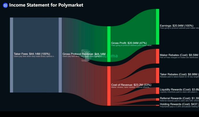Click the red Taker Rebates node bar
The image size is (199, 117).
[x=157, y=75]
